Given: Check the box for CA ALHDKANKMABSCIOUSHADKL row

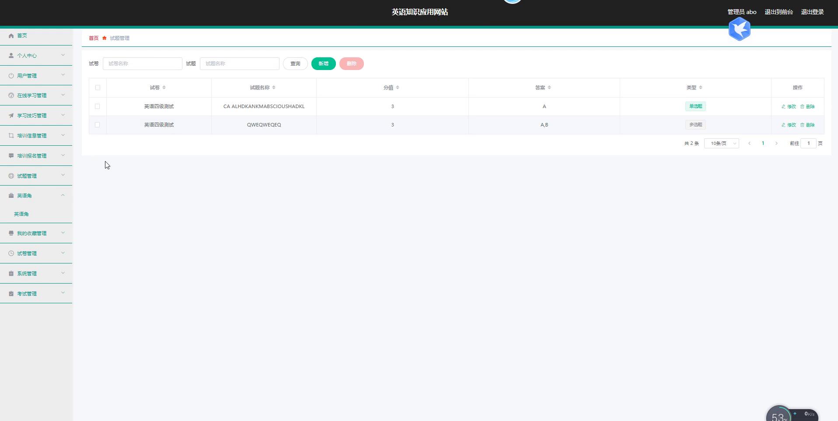Looking at the screenshot, I should [x=98, y=107].
